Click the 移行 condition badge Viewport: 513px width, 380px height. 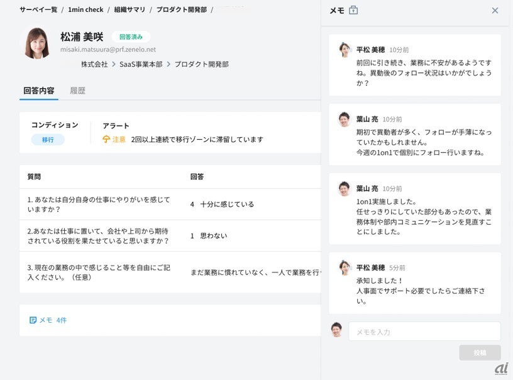pos(48,140)
